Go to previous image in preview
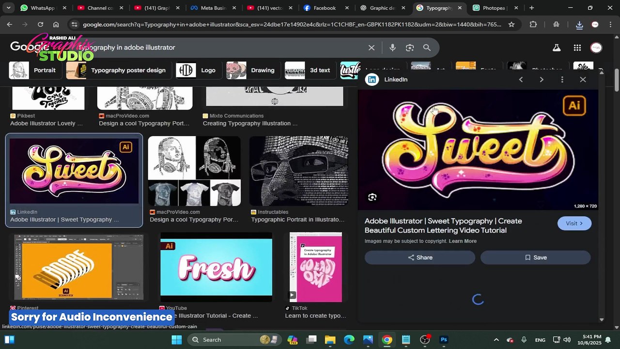The image size is (620, 349). tap(521, 79)
